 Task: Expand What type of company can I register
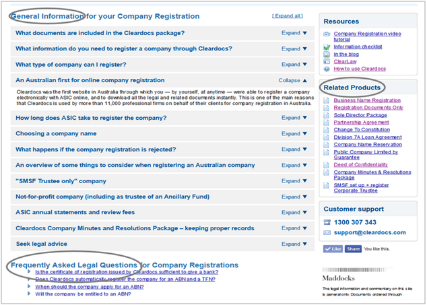click(x=294, y=65)
